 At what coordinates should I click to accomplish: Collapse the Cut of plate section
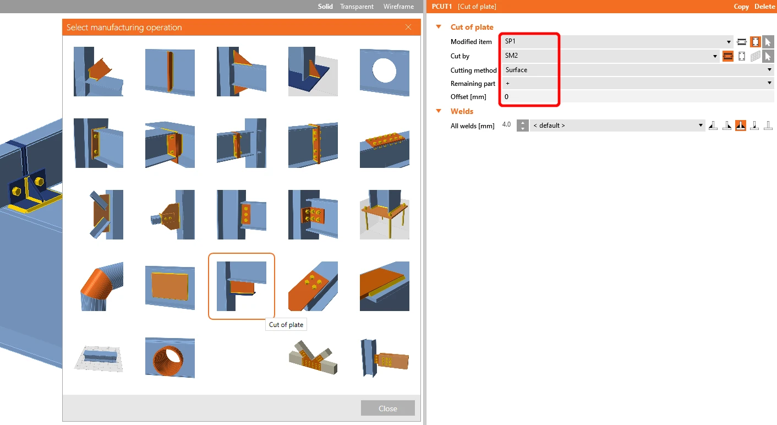click(439, 27)
